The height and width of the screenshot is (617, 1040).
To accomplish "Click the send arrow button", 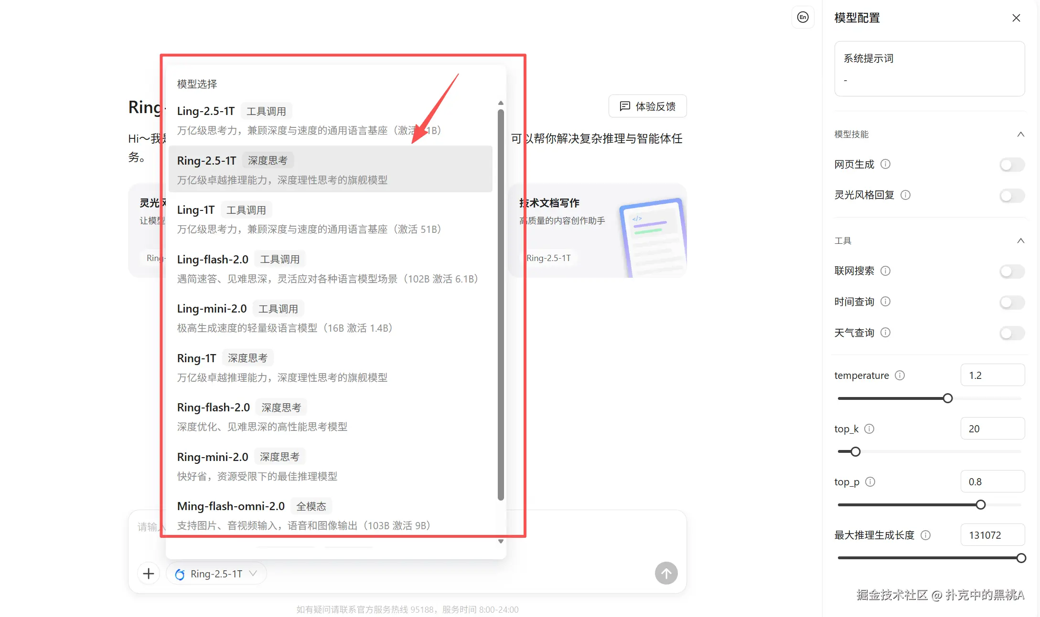I will [x=666, y=573].
